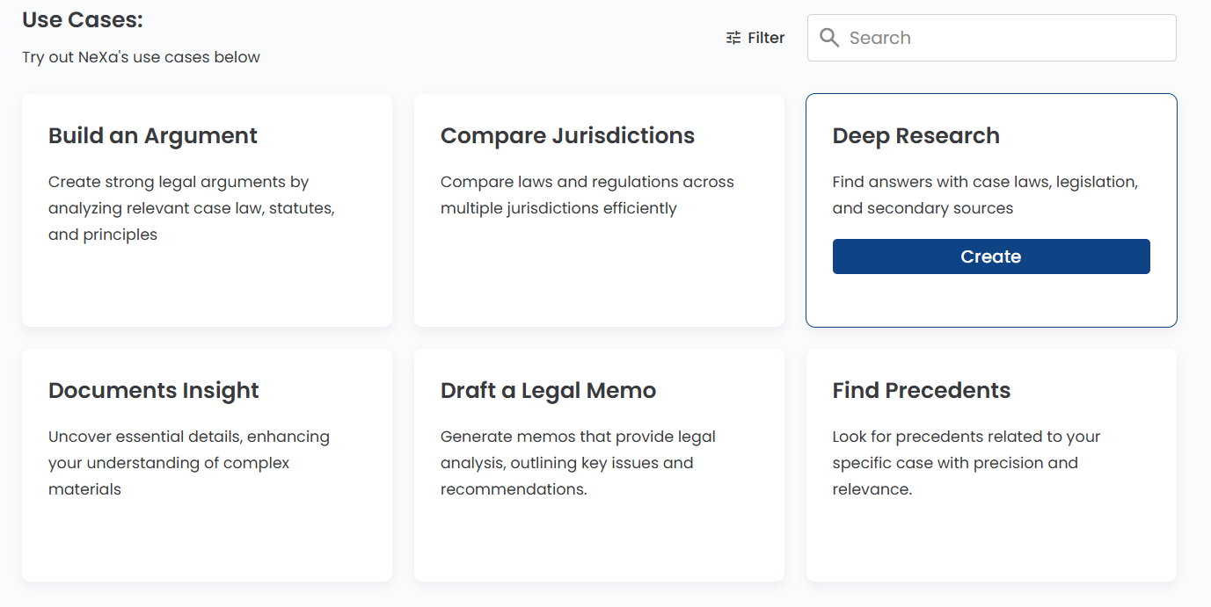Focus the Search input field

991,38
